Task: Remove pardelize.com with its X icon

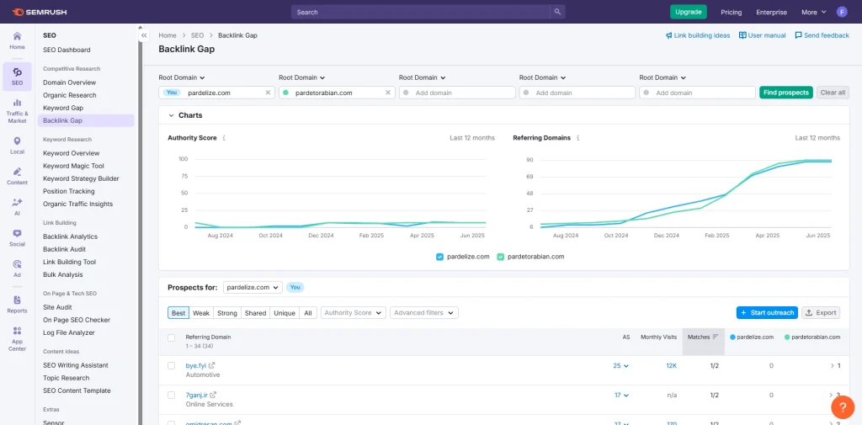Action: pos(268,93)
